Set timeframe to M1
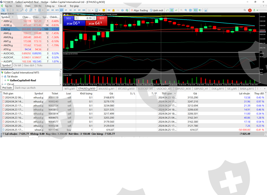The width and height of the screenshot is (267, 195). (48, 10)
